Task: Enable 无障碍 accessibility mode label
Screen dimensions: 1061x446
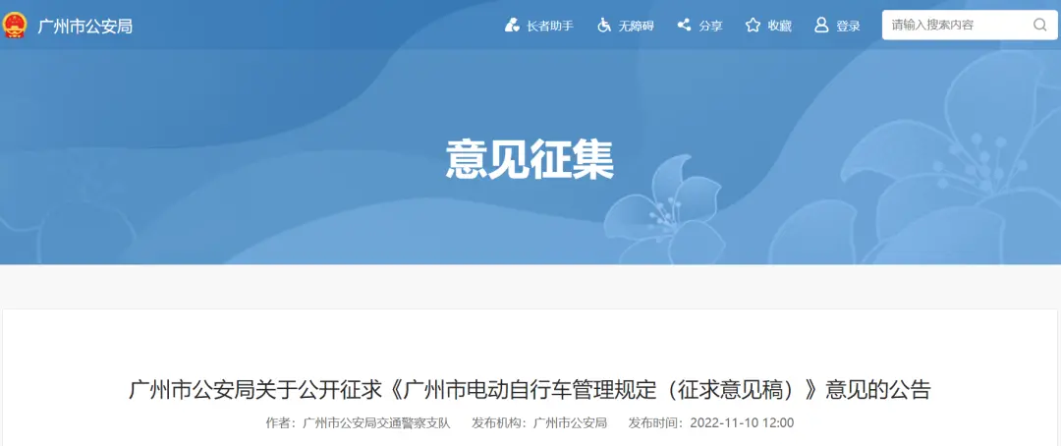Action: click(x=636, y=27)
